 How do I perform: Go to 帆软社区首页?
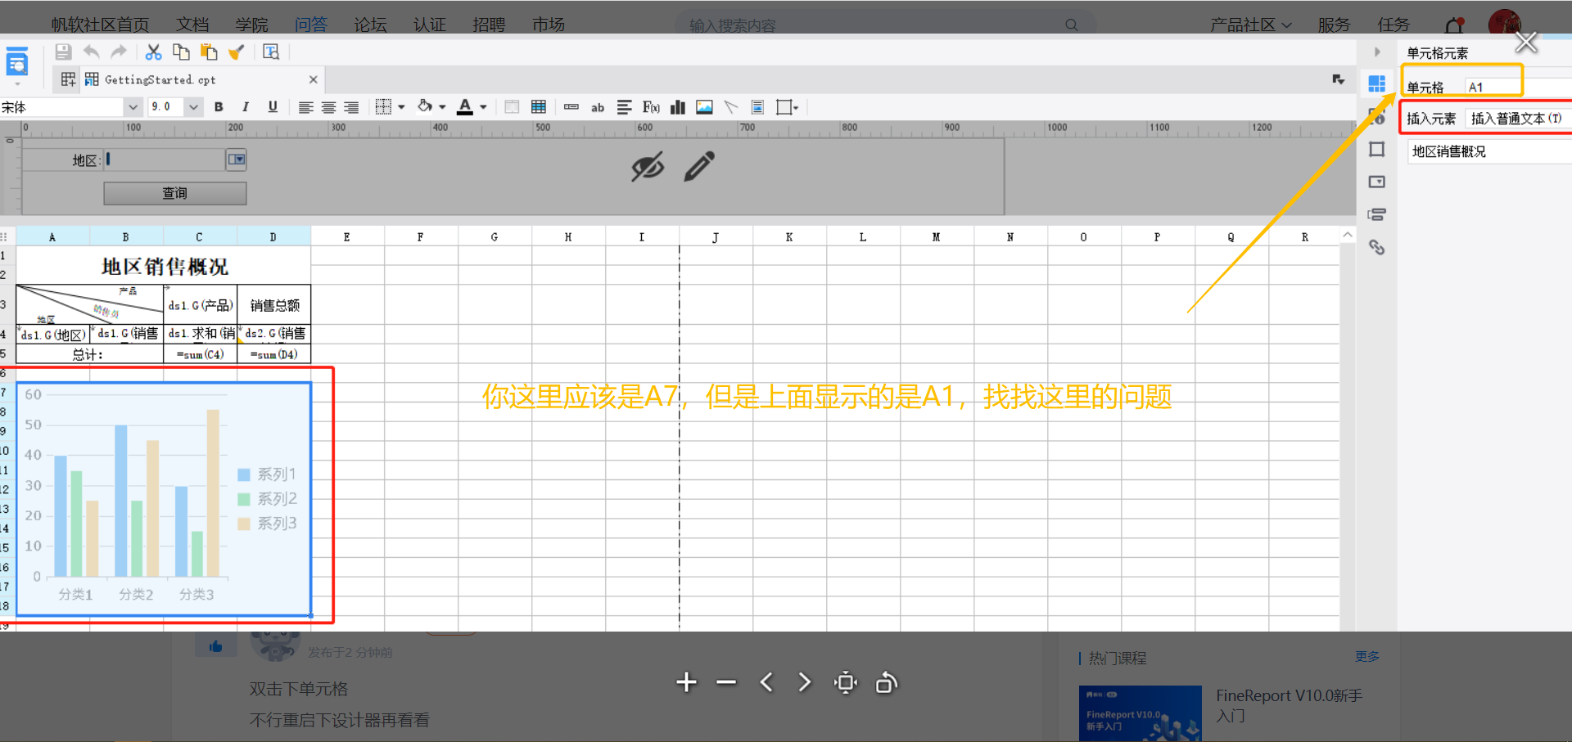pos(100,25)
